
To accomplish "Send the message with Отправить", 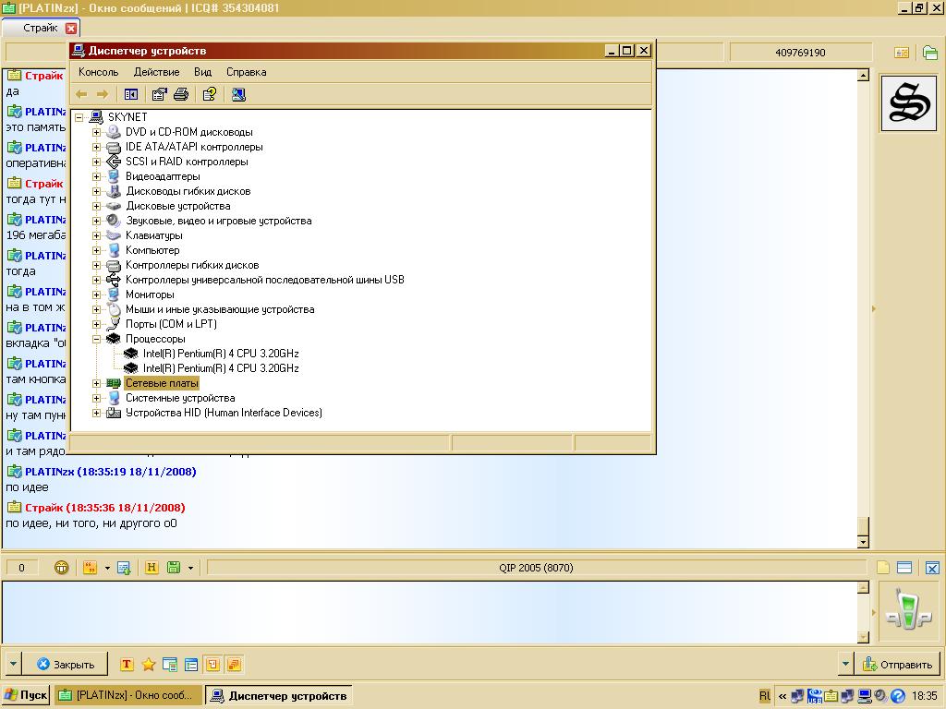I will click(x=898, y=665).
